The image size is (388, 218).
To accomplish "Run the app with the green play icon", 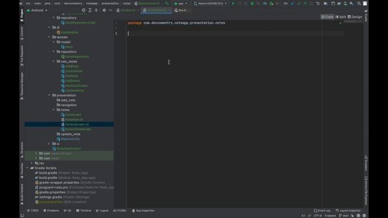I will click(233, 4).
